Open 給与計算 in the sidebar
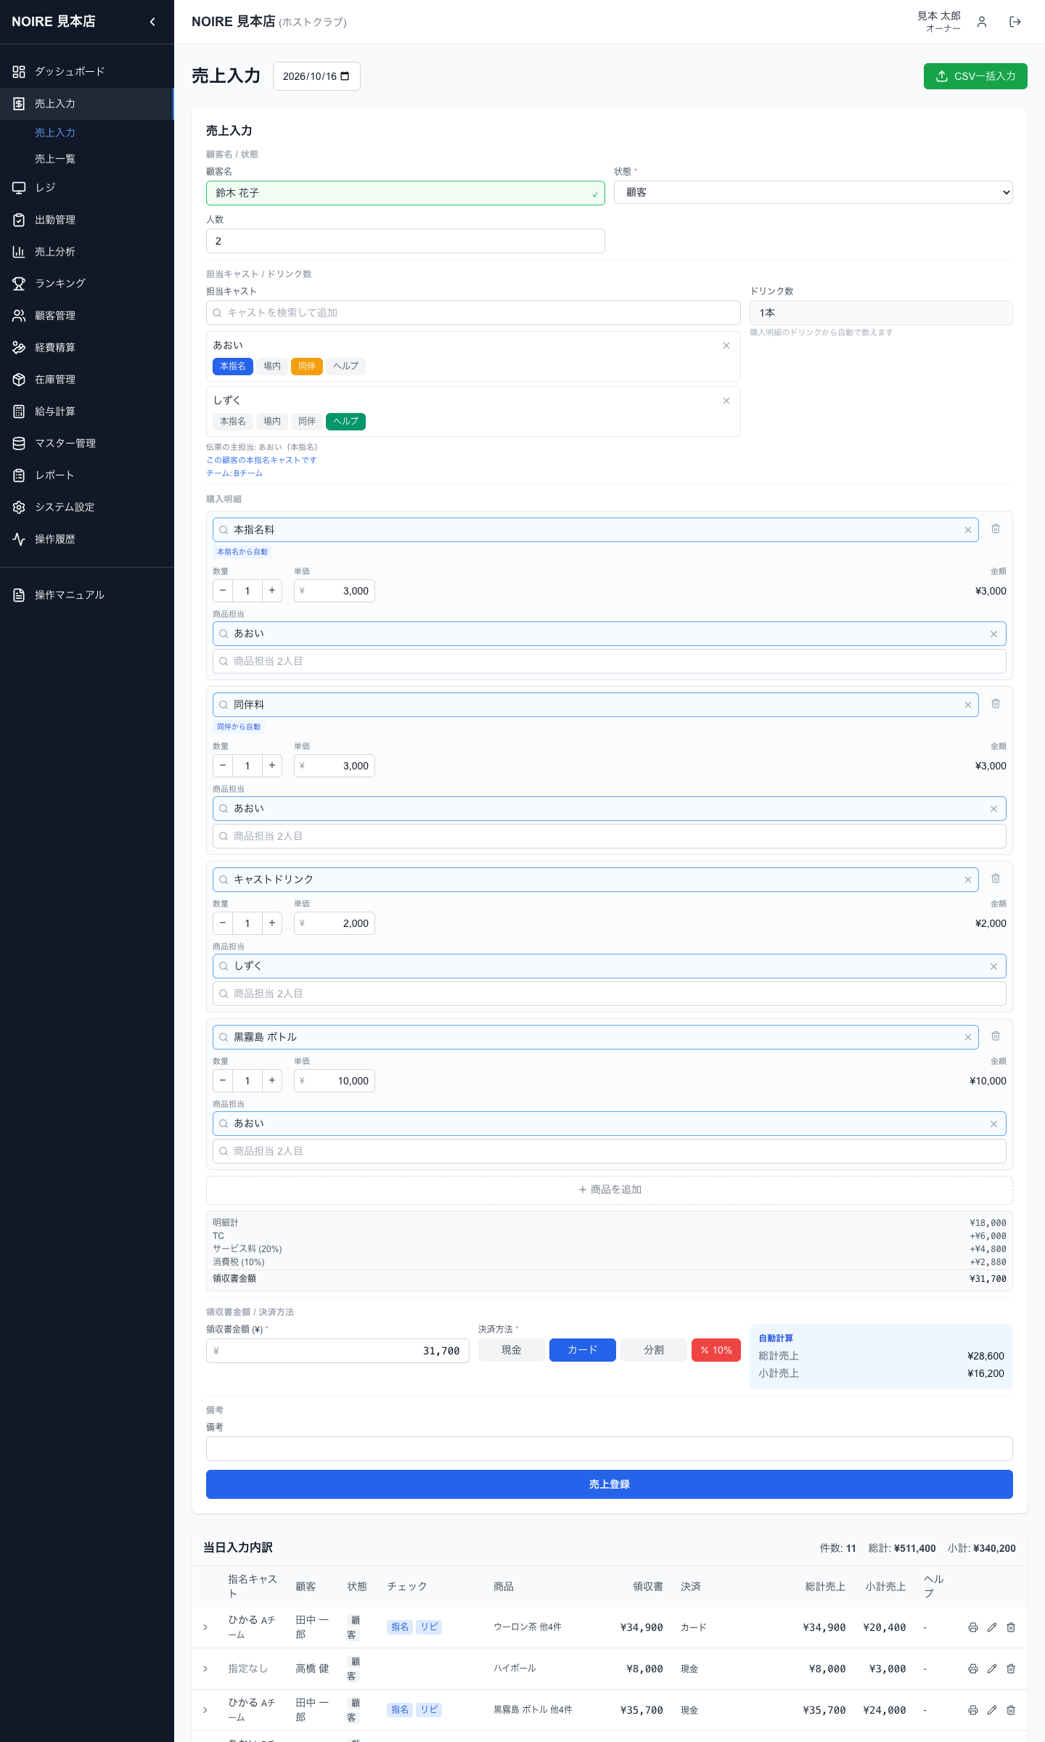This screenshot has width=1045, height=1742. [87, 412]
